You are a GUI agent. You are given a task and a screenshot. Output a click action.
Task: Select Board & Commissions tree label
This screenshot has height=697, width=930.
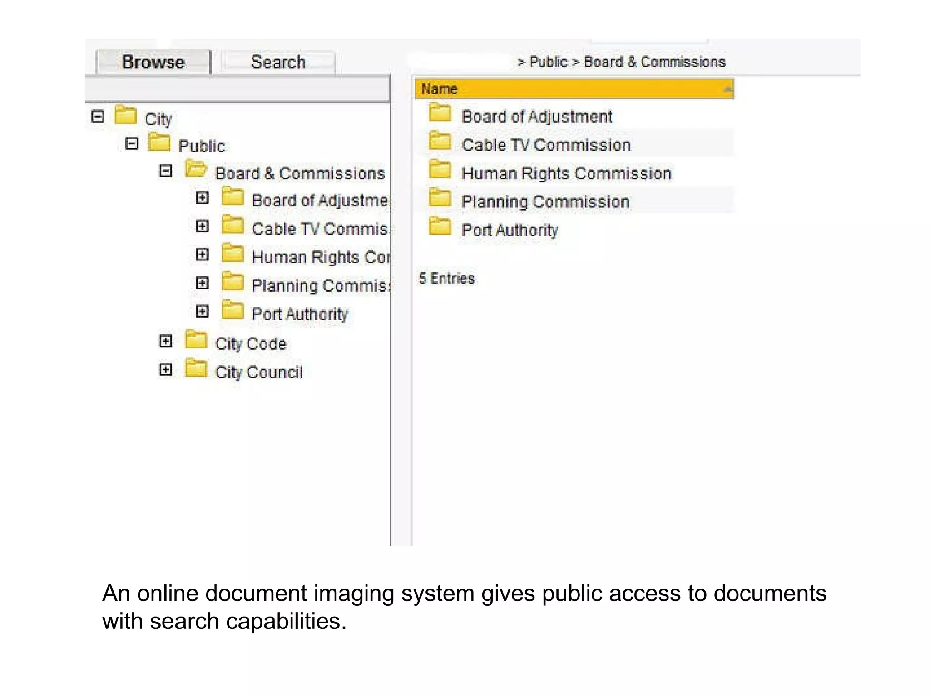tap(300, 173)
